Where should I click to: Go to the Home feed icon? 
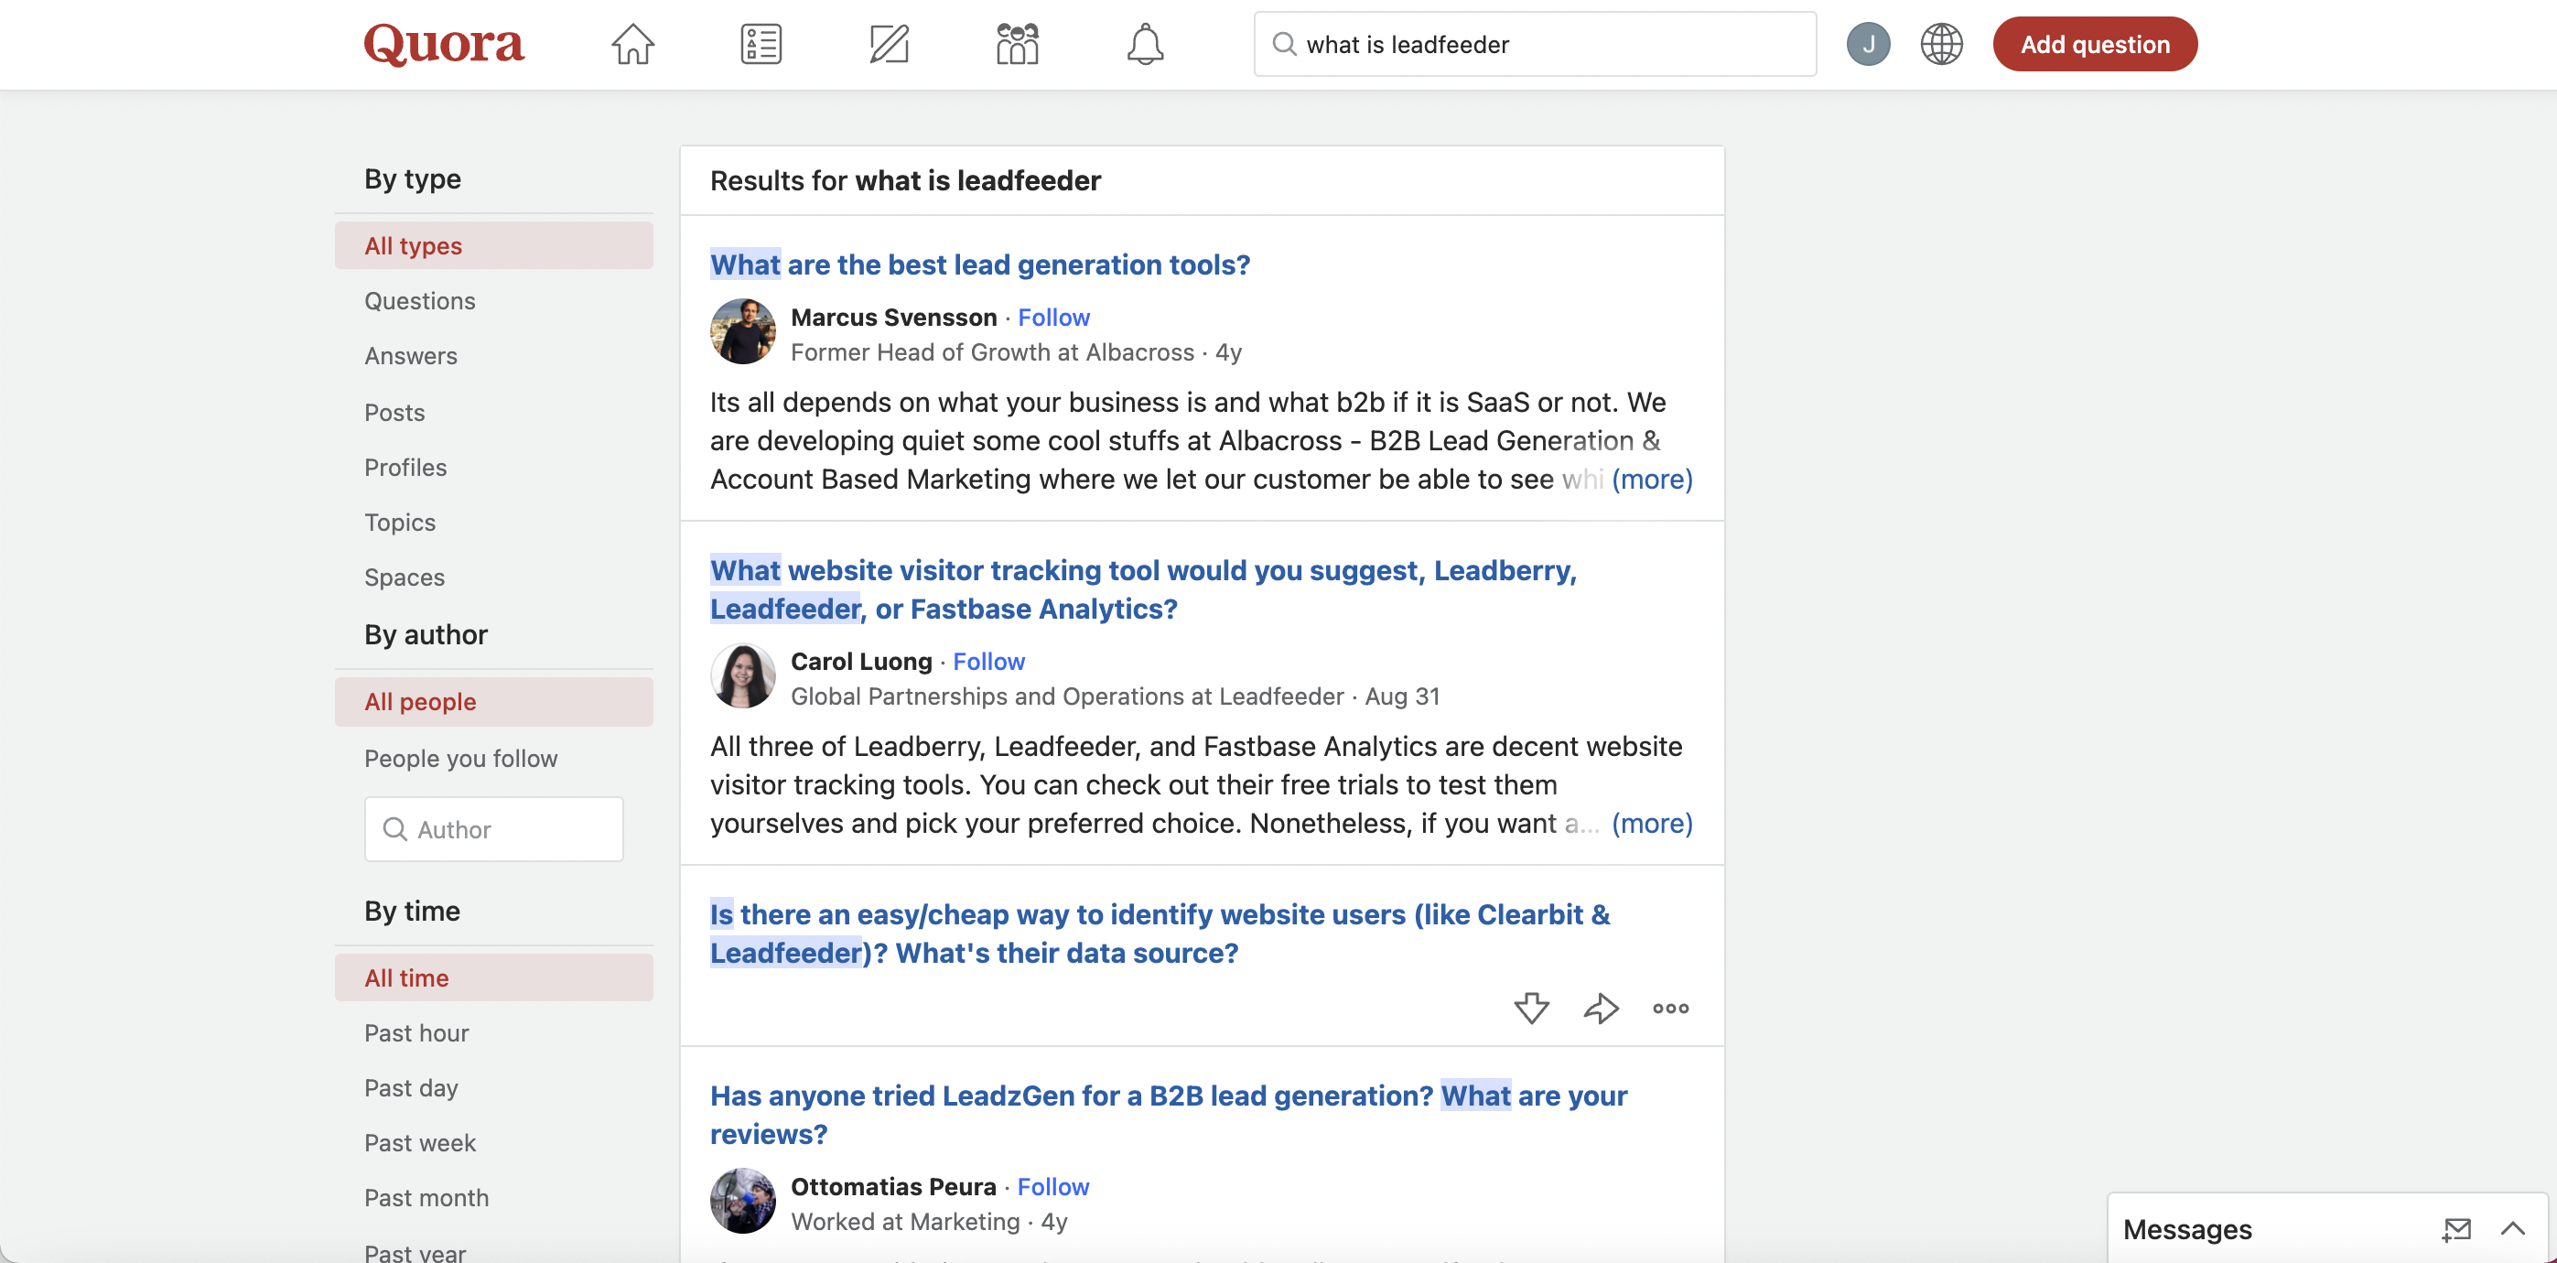[x=632, y=44]
